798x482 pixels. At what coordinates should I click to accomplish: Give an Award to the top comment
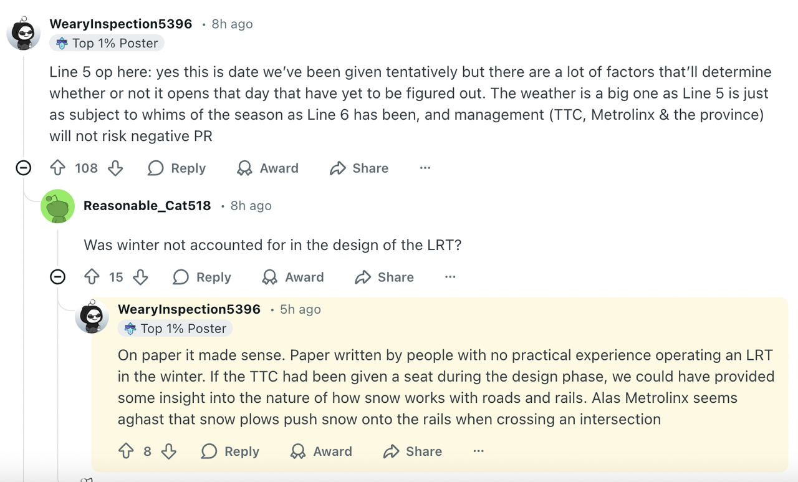(268, 168)
